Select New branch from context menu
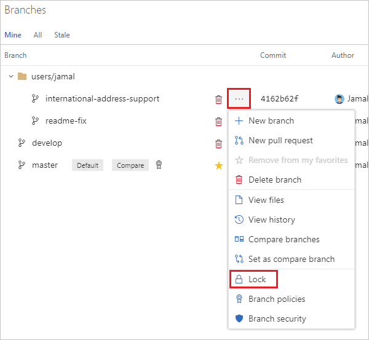 click(x=271, y=121)
